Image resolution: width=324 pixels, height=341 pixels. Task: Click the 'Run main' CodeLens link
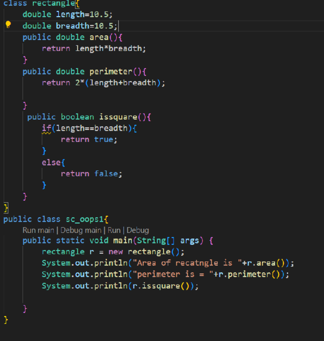click(x=38, y=230)
